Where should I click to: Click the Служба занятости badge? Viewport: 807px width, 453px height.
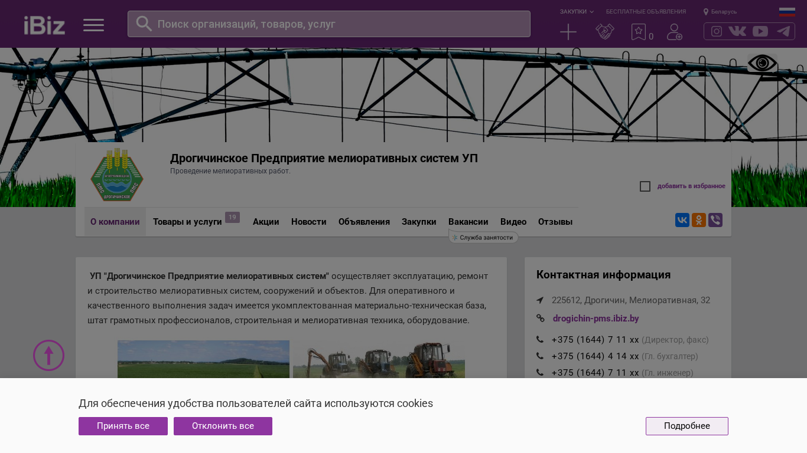pos(483,237)
